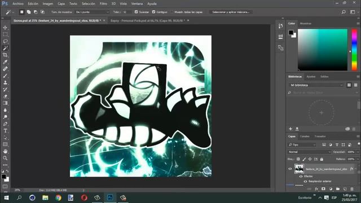Open the Tam. de muestra dropdown

click(x=92, y=12)
